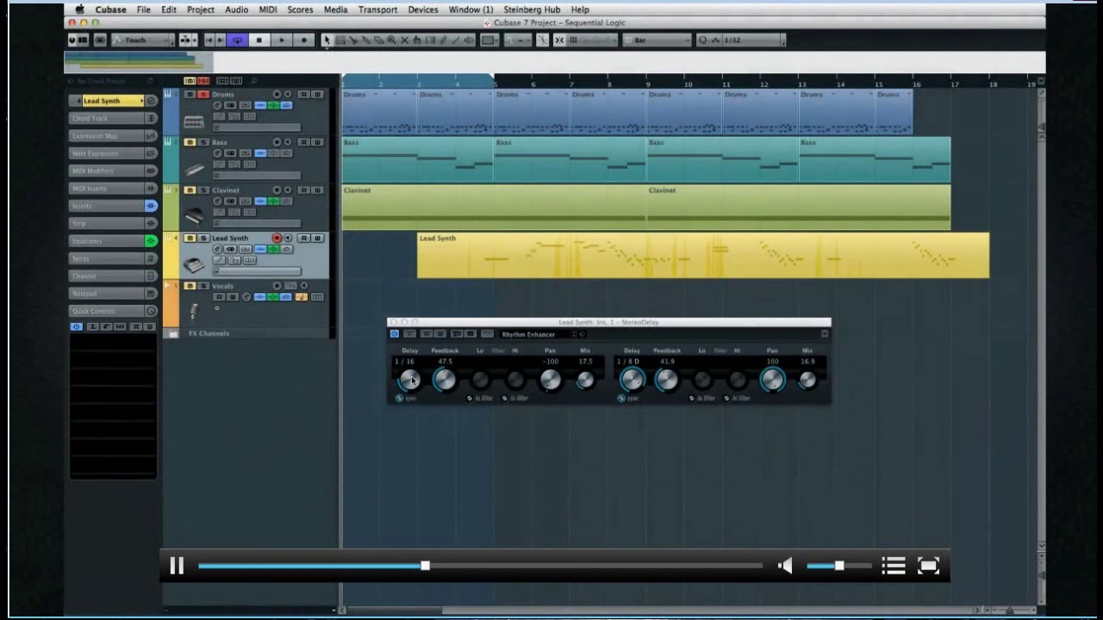Click the Drums drum-machine track picture
The width and height of the screenshot is (1103, 620).
[194, 121]
